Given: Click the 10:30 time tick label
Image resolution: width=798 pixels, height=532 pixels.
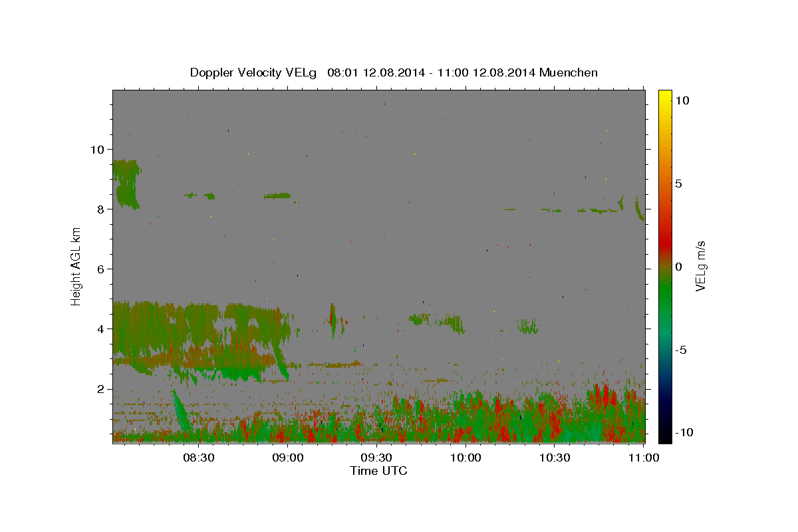Looking at the screenshot, I should tap(555, 458).
